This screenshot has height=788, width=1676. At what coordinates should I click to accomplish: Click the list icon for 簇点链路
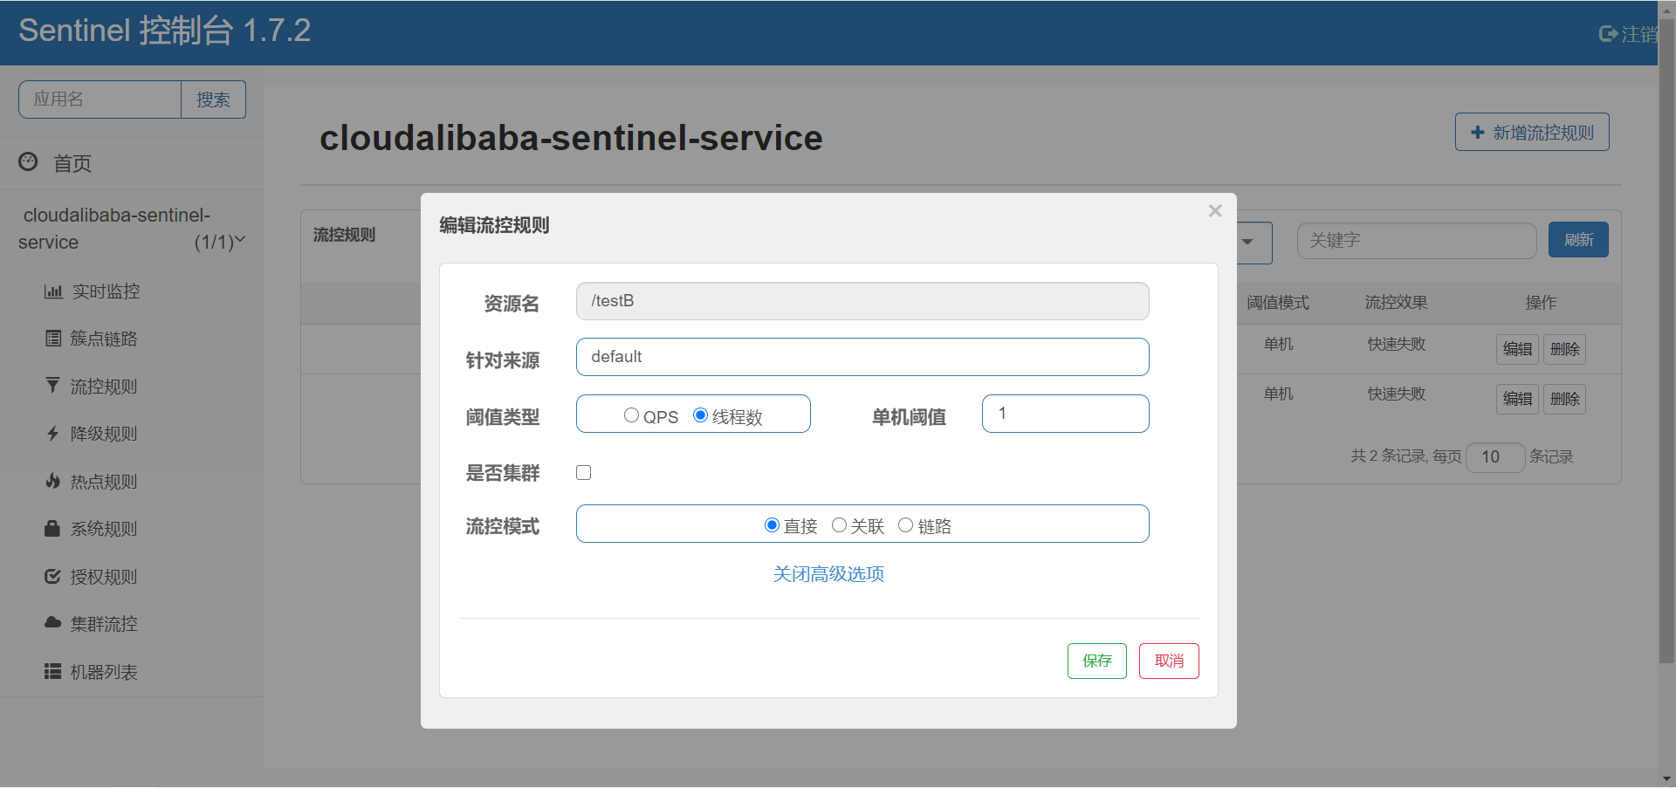click(x=53, y=339)
